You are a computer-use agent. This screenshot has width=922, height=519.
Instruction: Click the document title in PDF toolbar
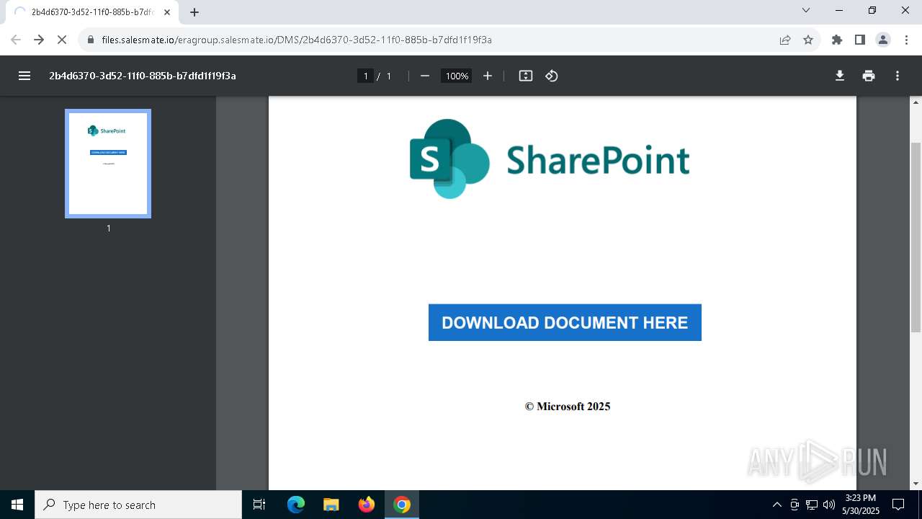click(143, 76)
